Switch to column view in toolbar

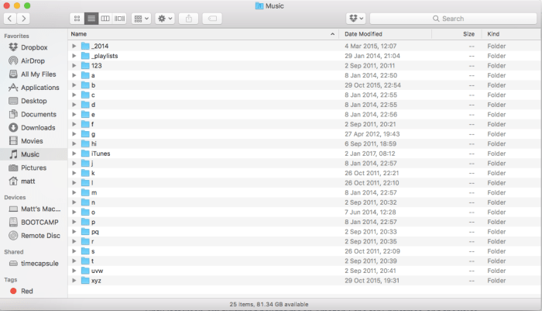(105, 18)
